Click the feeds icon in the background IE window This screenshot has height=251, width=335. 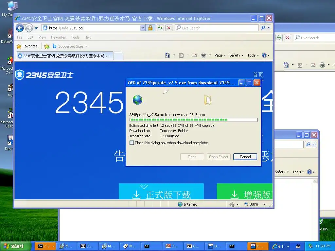click(x=300, y=65)
